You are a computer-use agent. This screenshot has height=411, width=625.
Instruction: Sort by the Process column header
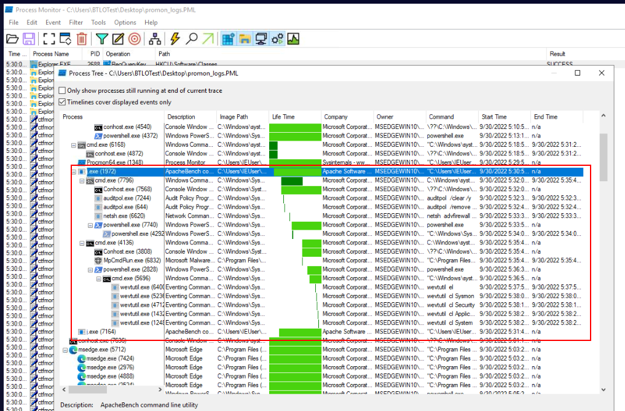point(112,117)
